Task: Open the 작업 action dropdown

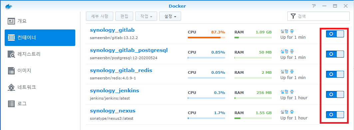Action: coord(146,16)
